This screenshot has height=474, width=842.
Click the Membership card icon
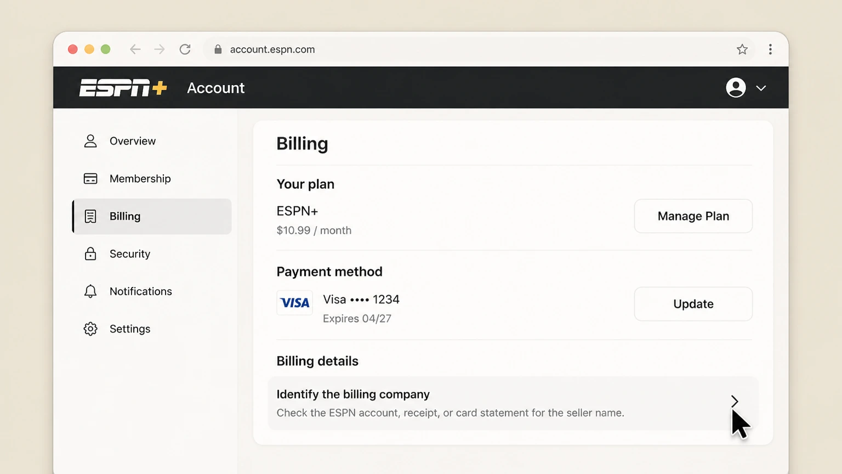tap(90, 179)
